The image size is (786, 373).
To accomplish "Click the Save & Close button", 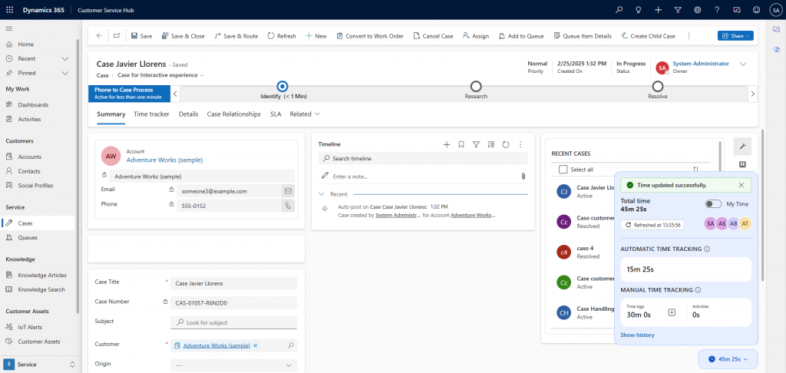I will click(183, 36).
